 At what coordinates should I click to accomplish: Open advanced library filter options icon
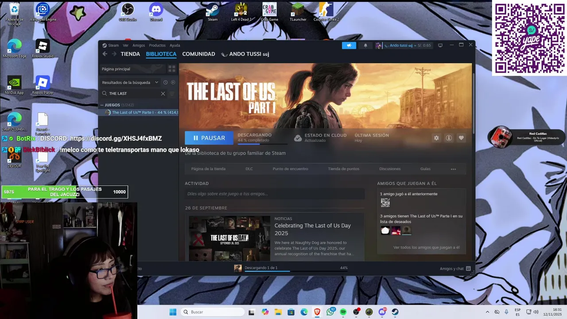[x=172, y=93]
